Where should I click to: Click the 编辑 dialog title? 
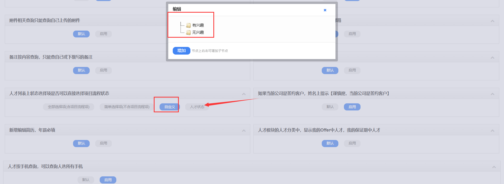(177, 9)
